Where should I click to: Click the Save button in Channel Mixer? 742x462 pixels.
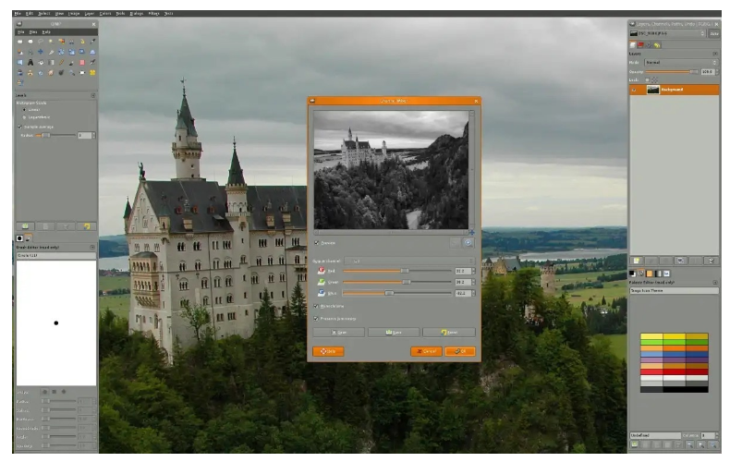[394, 333]
